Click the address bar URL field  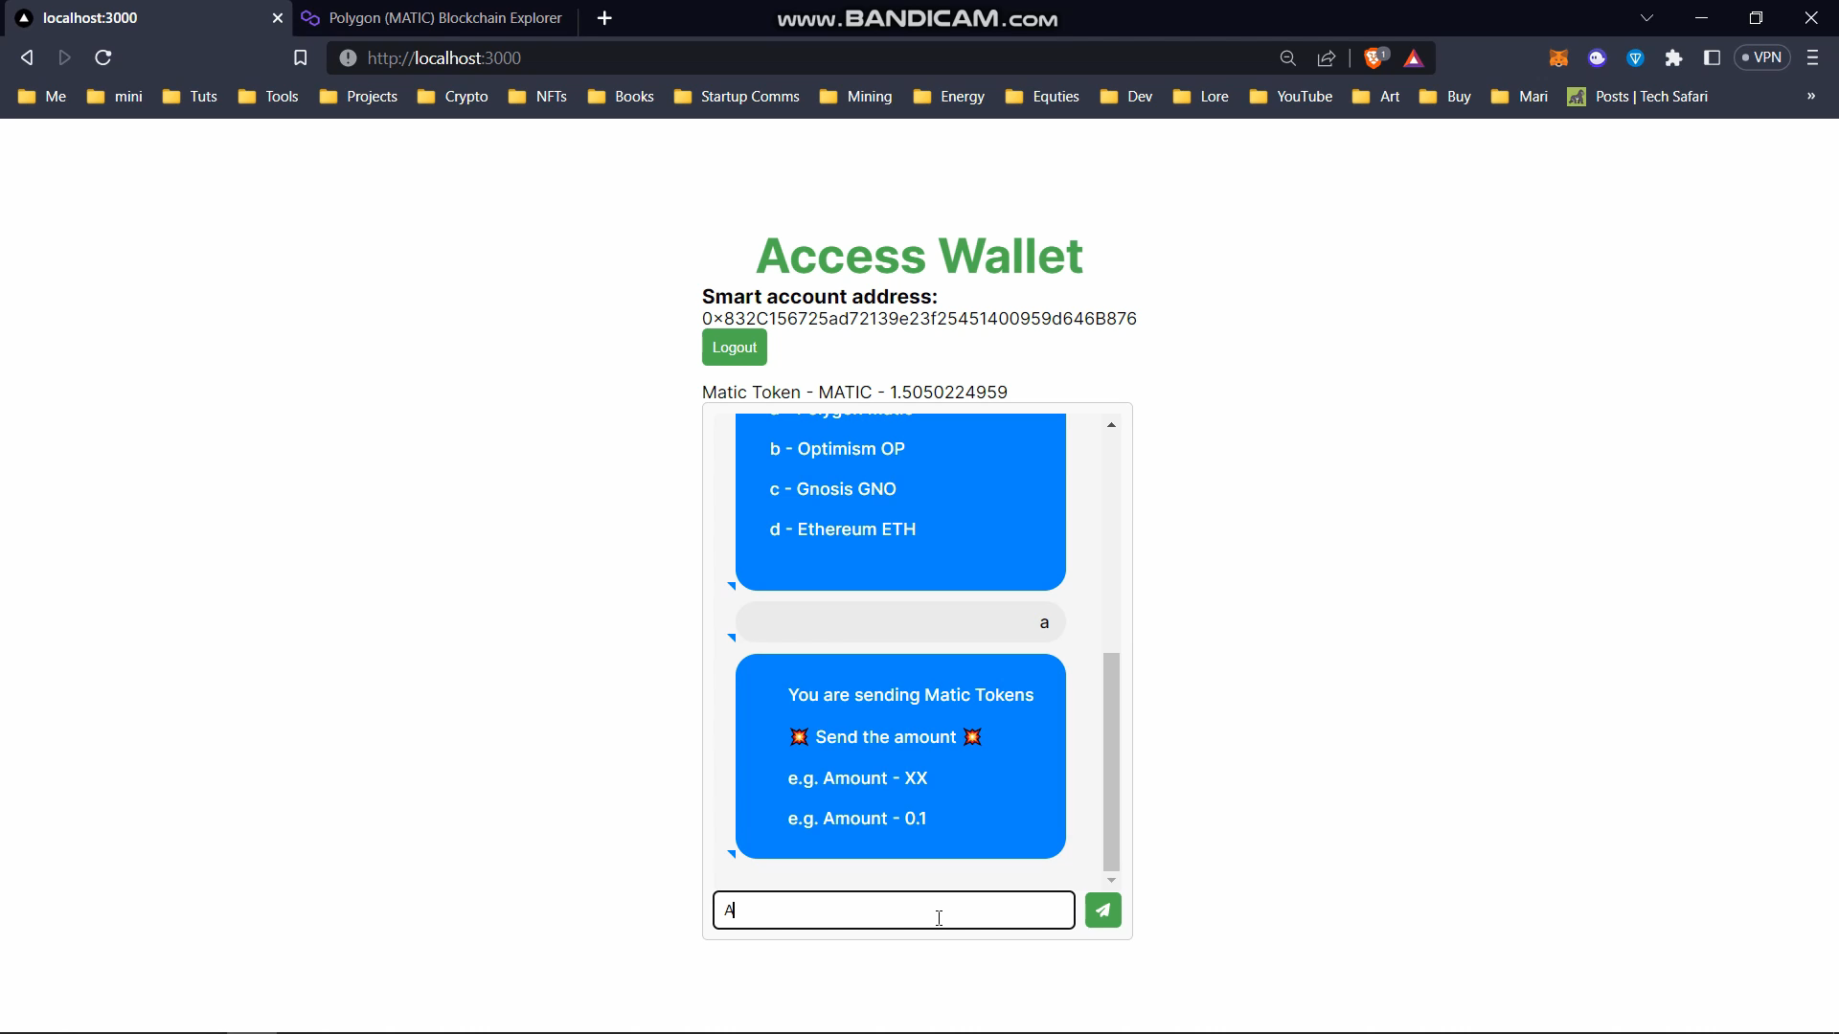pyautogui.click(x=814, y=58)
